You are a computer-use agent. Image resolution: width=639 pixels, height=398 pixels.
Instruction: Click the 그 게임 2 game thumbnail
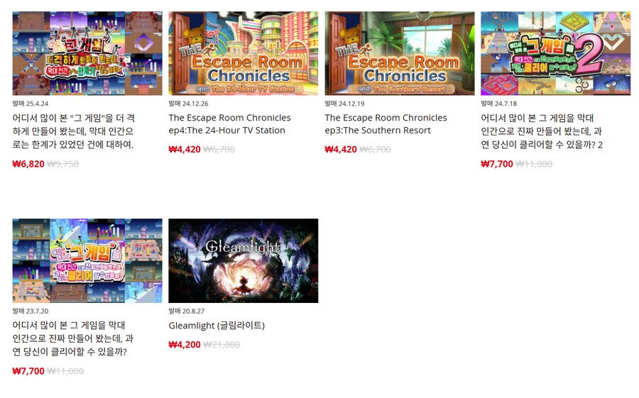pos(555,53)
